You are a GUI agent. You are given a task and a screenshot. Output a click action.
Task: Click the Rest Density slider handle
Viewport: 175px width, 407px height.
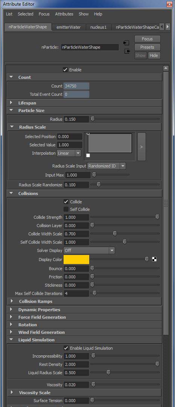157,364
